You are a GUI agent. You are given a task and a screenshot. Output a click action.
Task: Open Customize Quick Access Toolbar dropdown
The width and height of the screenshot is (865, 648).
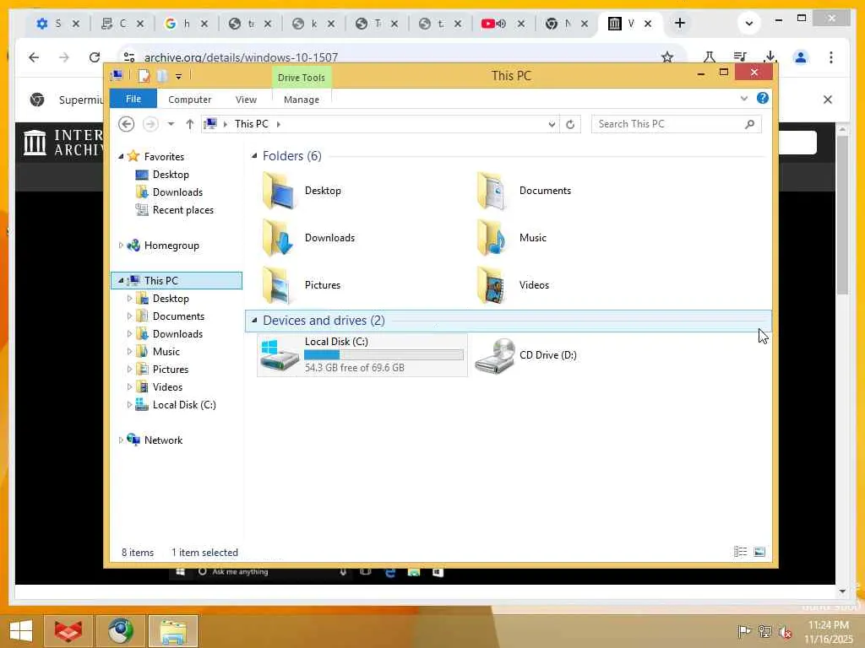tap(179, 77)
